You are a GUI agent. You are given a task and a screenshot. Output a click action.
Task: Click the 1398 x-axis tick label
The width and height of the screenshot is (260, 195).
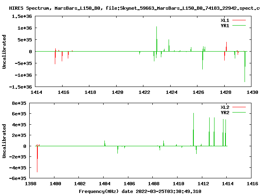point(30,184)
